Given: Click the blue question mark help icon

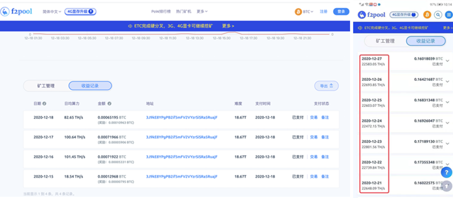Looking at the screenshot, I should [446, 173].
